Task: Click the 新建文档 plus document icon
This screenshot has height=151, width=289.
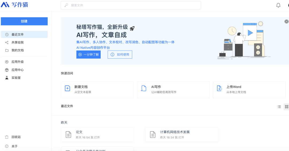Action: [67, 88]
